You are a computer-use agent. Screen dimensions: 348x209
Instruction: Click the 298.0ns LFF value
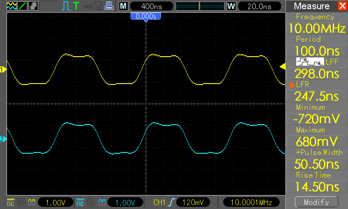pos(317,74)
